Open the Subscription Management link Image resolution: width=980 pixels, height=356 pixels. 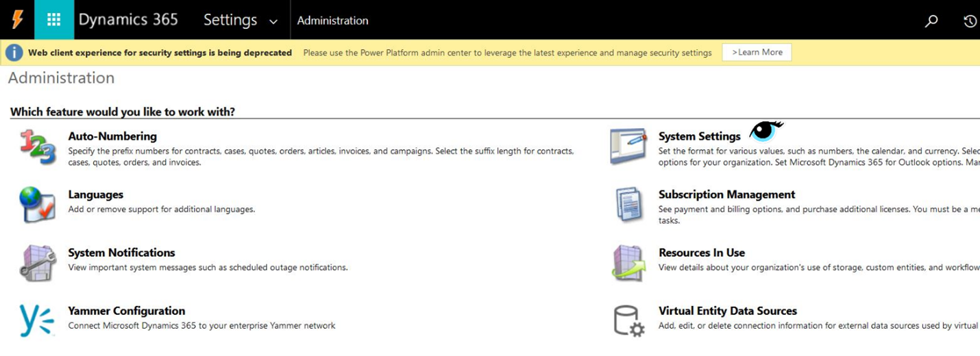point(727,194)
